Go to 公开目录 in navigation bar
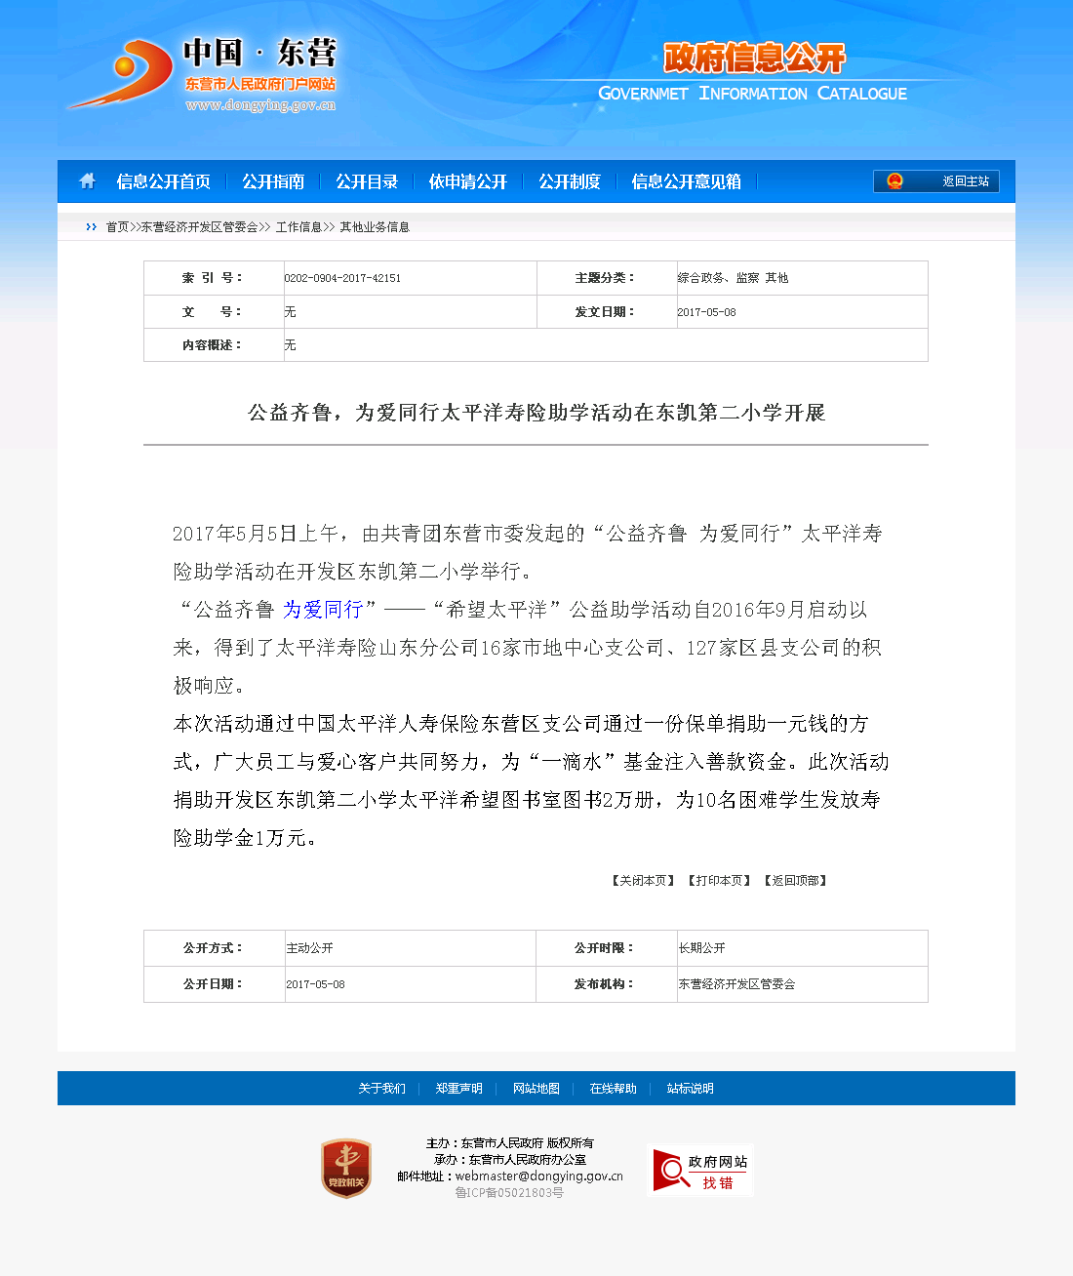 367,181
